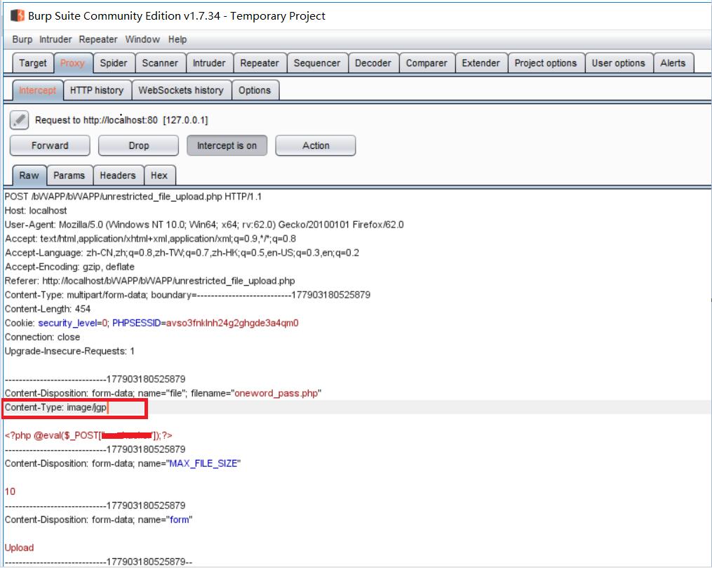Open the Decoder tab
This screenshot has width=712, height=568.
(x=372, y=63)
